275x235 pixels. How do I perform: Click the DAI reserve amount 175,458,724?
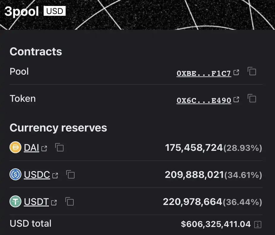tap(194, 148)
